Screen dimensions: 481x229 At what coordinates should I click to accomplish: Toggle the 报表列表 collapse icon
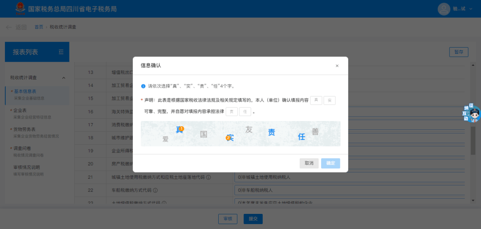click(x=61, y=52)
